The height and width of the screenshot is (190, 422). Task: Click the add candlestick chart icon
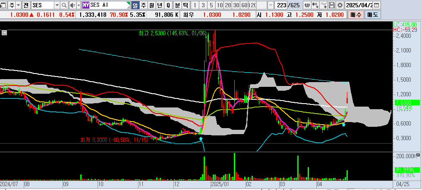pyautogui.click(x=315, y=5)
